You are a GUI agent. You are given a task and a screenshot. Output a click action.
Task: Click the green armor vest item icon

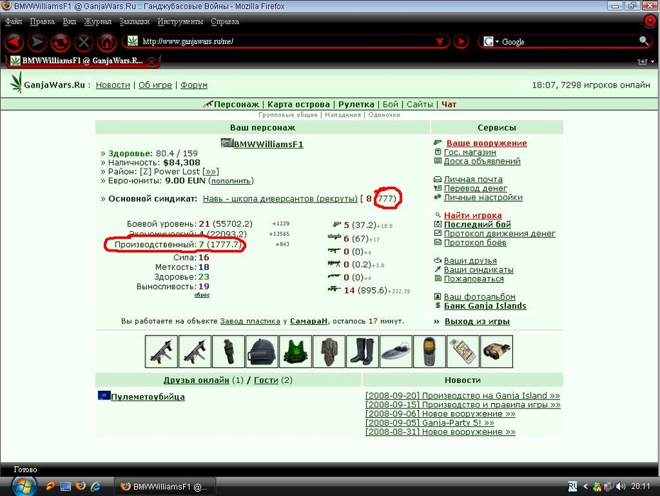tap(295, 352)
